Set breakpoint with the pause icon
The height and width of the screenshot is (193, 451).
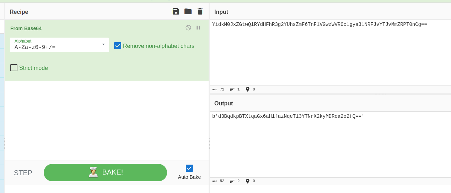[x=198, y=28]
